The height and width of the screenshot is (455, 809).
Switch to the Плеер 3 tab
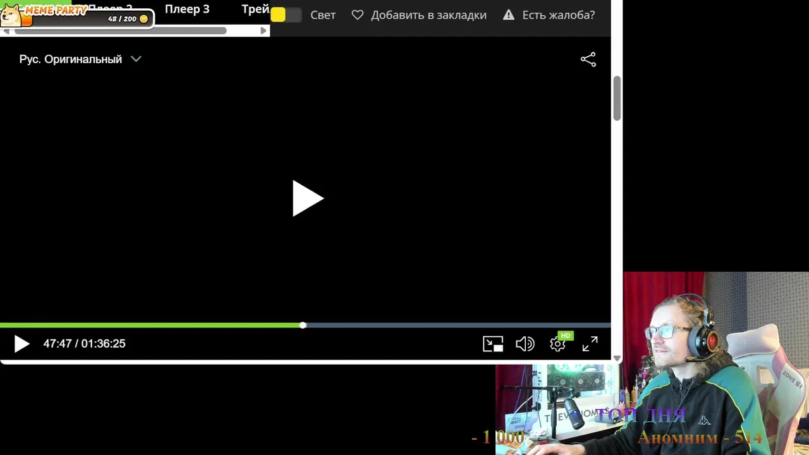[187, 9]
